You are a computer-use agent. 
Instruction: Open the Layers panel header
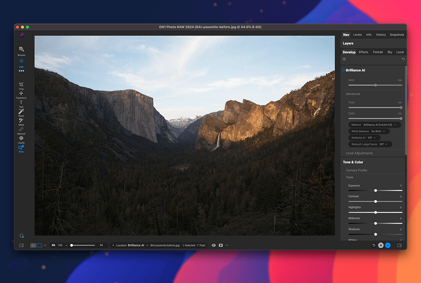point(373,43)
